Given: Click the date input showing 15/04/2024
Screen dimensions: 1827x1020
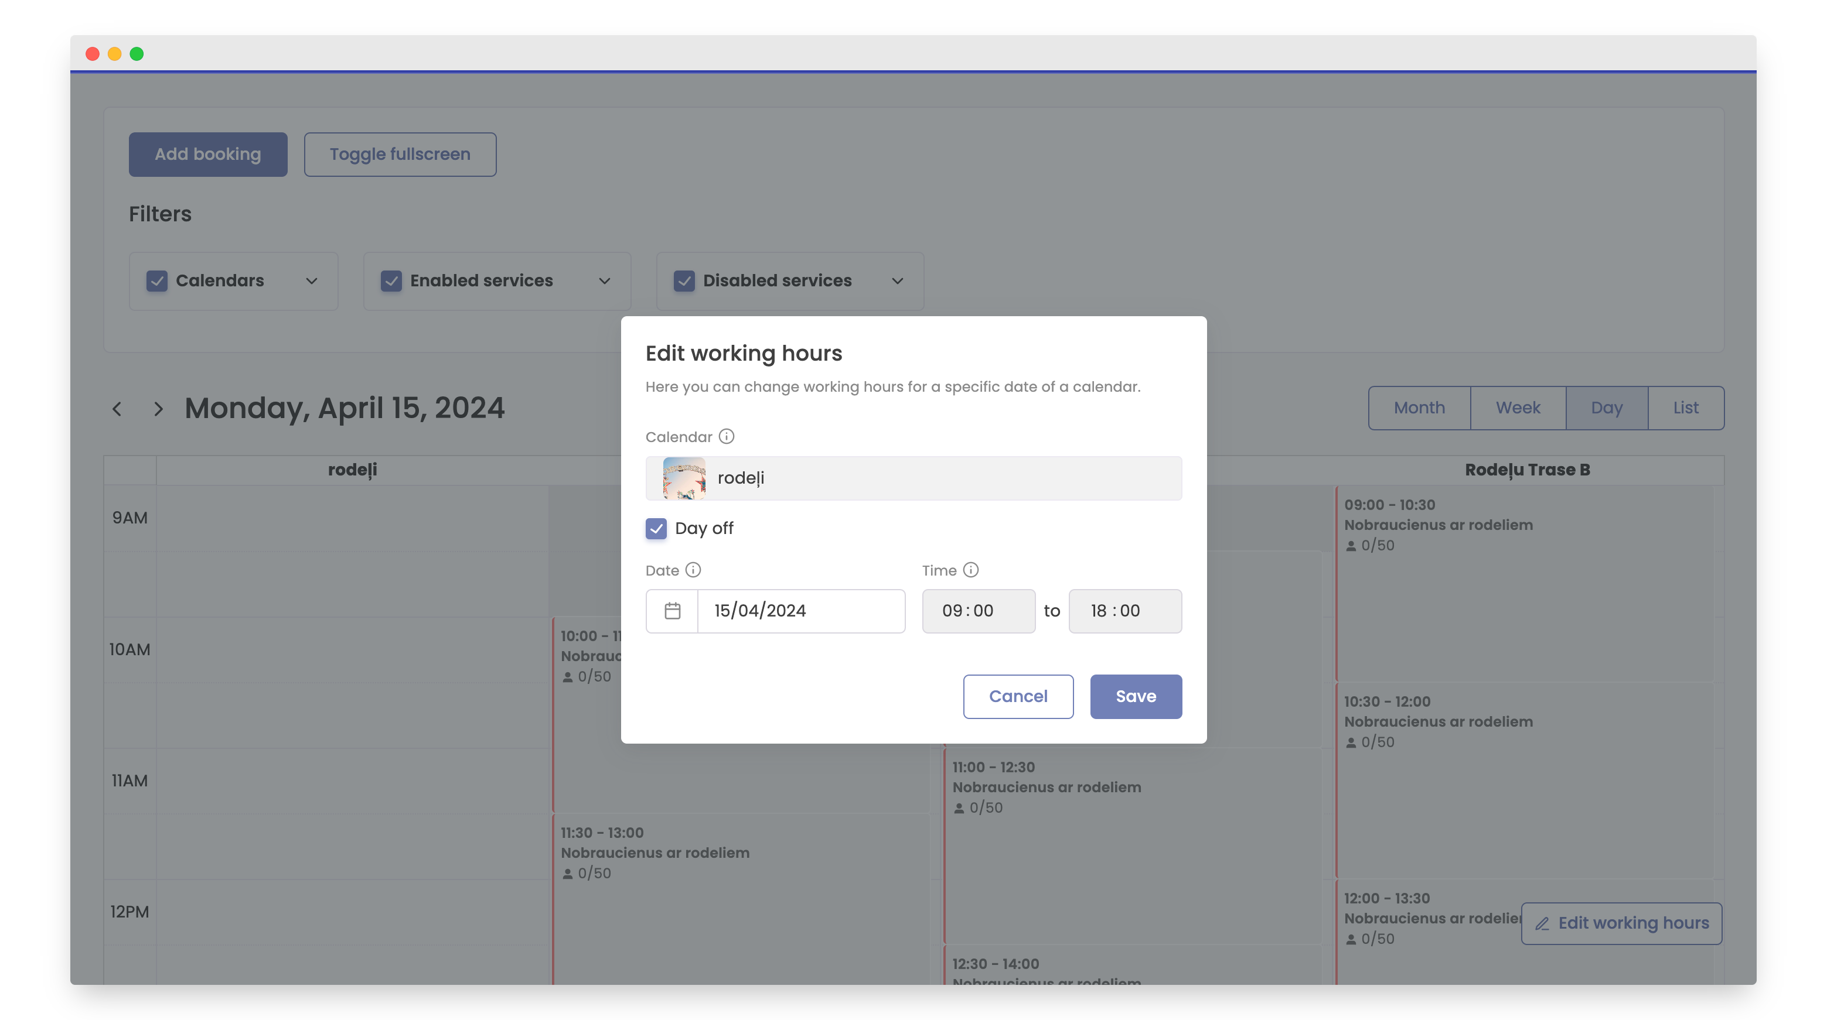Looking at the screenshot, I should 801,610.
